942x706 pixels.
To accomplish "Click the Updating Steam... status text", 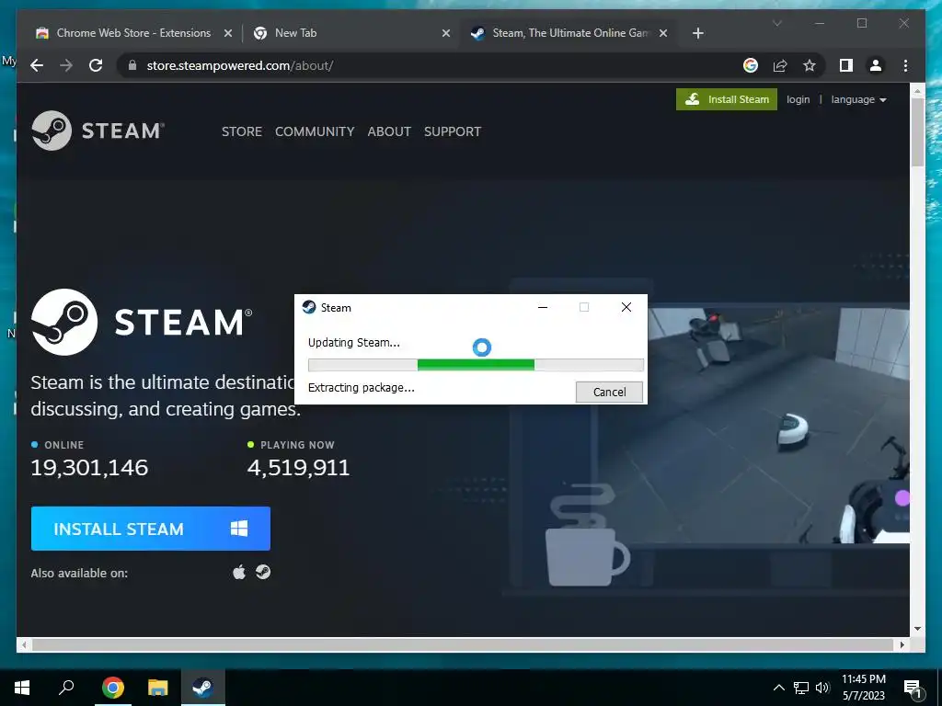I will (354, 343).
